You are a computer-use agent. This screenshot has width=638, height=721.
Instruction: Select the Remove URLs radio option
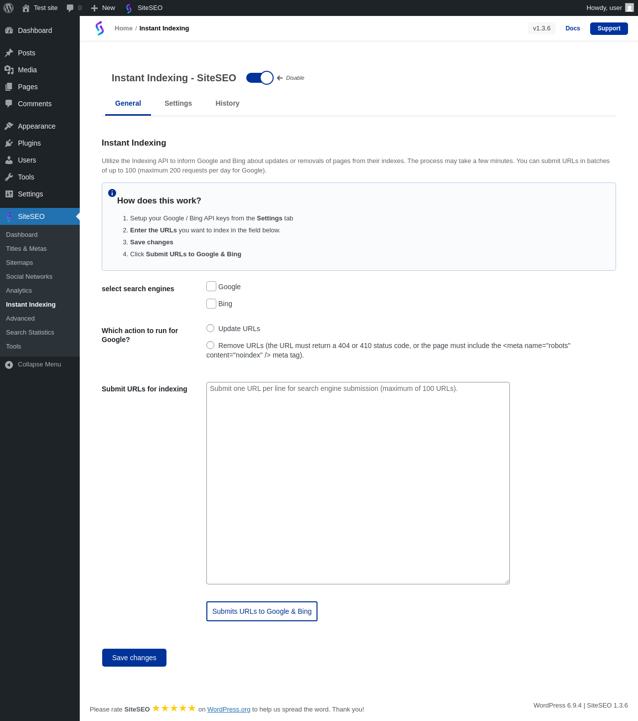click(x=210, y=345)
